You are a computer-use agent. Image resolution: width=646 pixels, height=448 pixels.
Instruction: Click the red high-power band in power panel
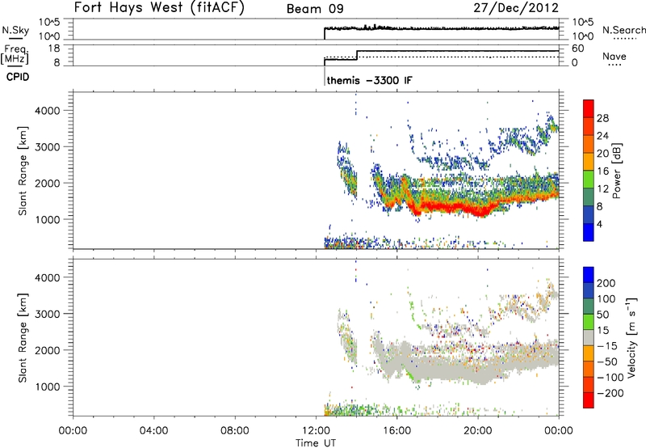point(453,206)
